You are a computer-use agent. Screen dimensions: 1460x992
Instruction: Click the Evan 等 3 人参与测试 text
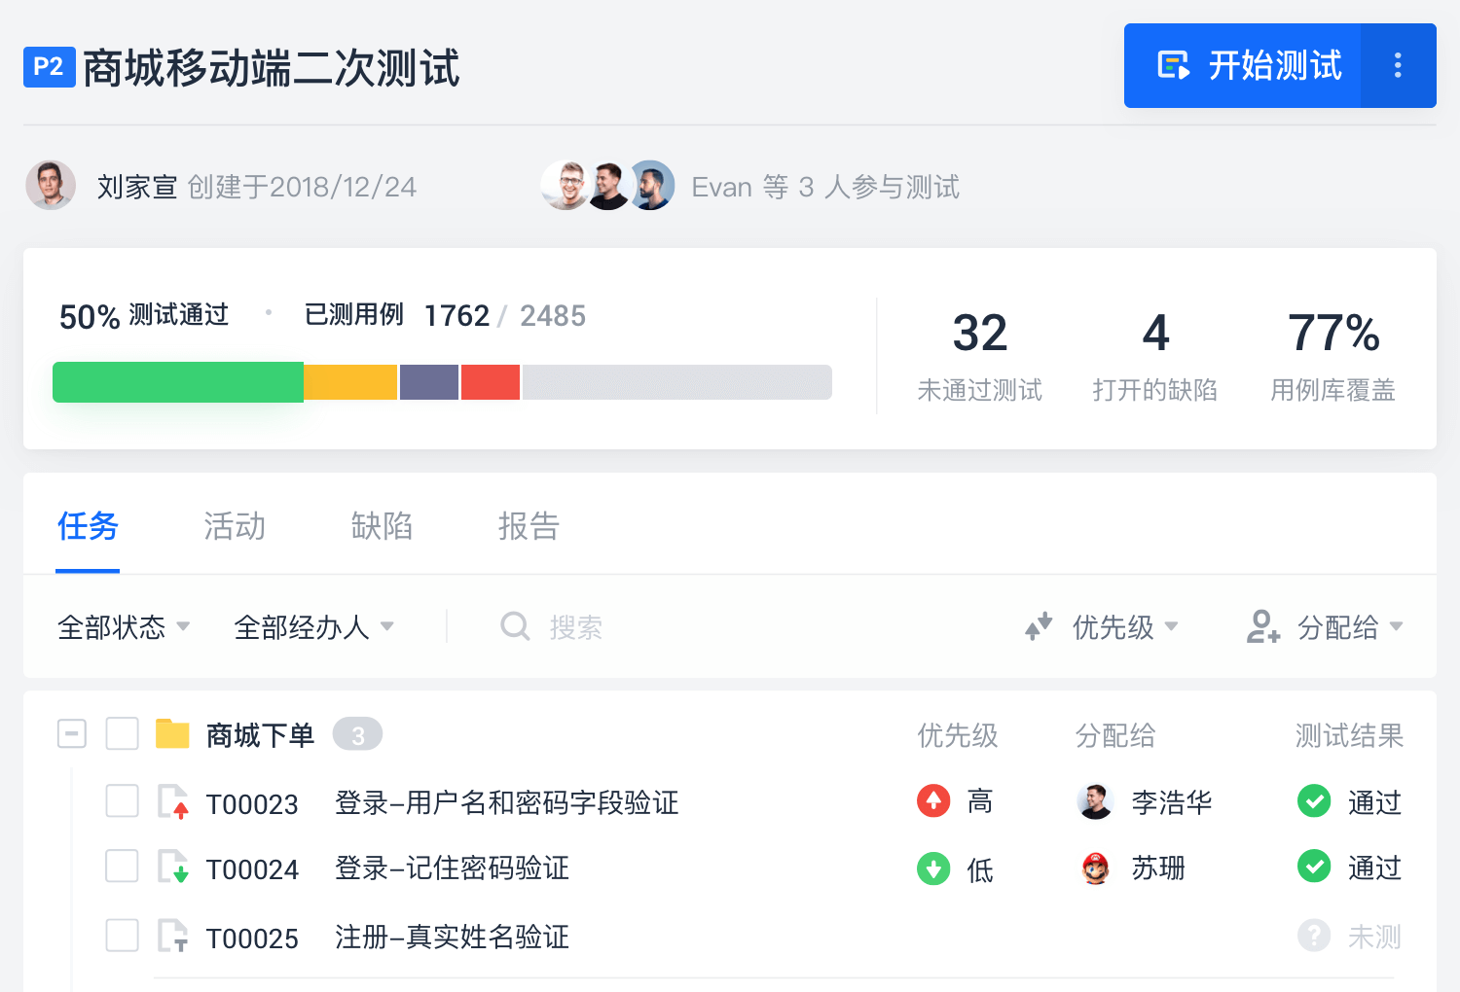[825, 187]
